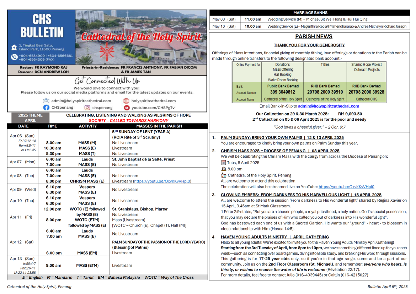The width and height of the screenshot is (416, 294).
Task: Click the Palm Sunday bring your own palms heading
Action: point(282,137)
